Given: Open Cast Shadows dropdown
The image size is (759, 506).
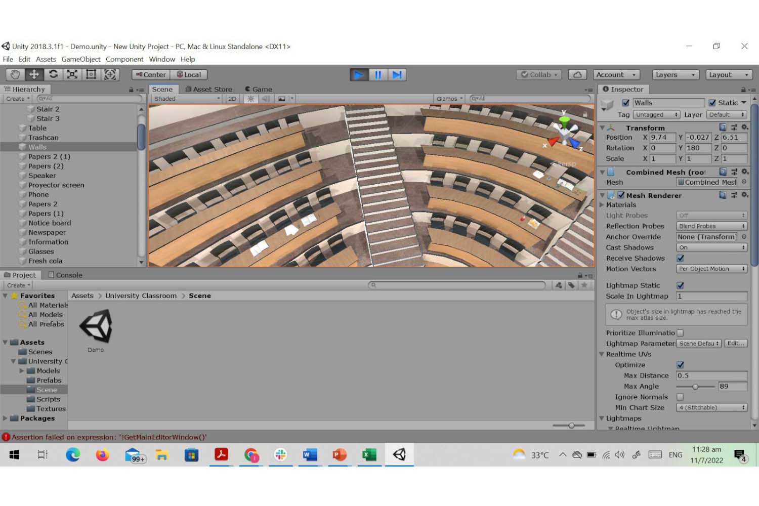Looking at the screenshot, I should [711, 247].
